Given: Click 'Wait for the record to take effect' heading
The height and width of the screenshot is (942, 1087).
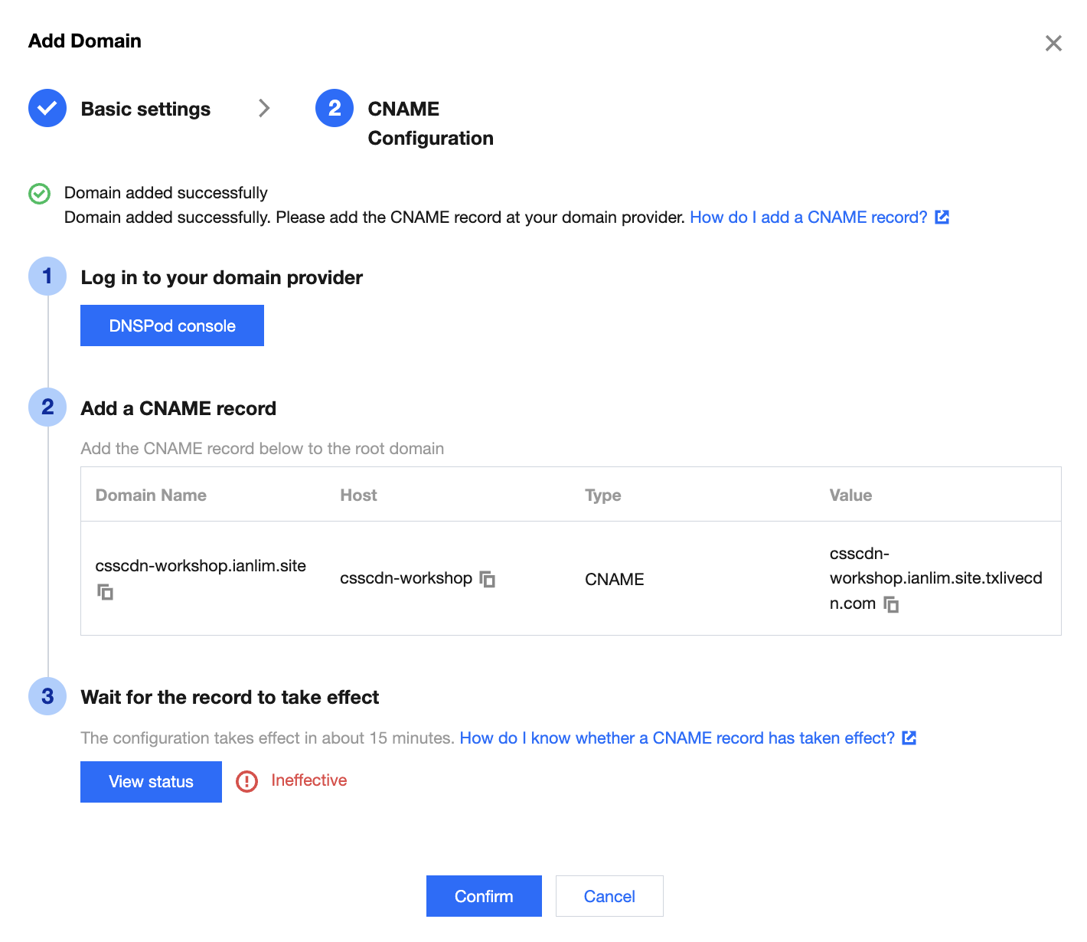Looking at the screenshot, I should [x=230, y=697].
